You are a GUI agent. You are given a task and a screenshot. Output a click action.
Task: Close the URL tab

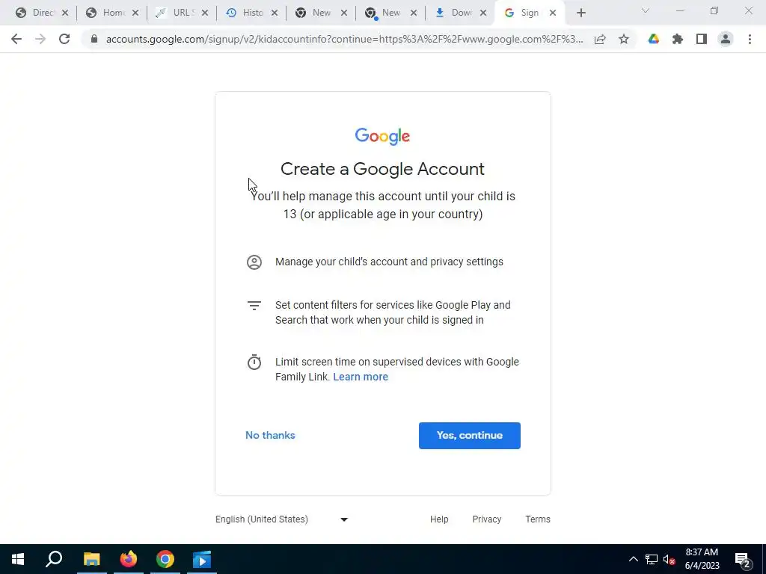(x=205, y=13)
